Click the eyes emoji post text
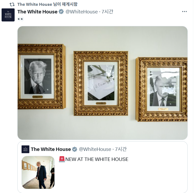 click(21, 19)
